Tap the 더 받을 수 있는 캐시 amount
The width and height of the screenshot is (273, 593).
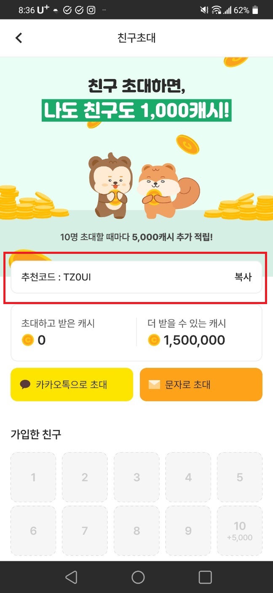pos(194,340)
